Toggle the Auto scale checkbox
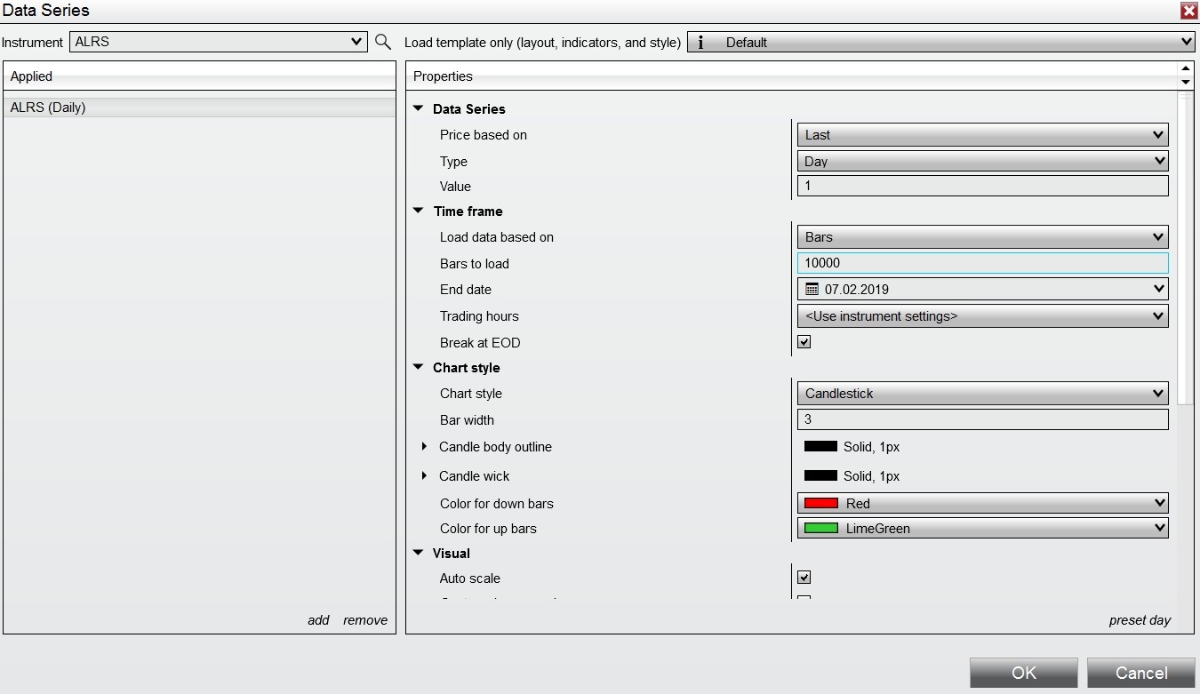 tap(804, 577)
